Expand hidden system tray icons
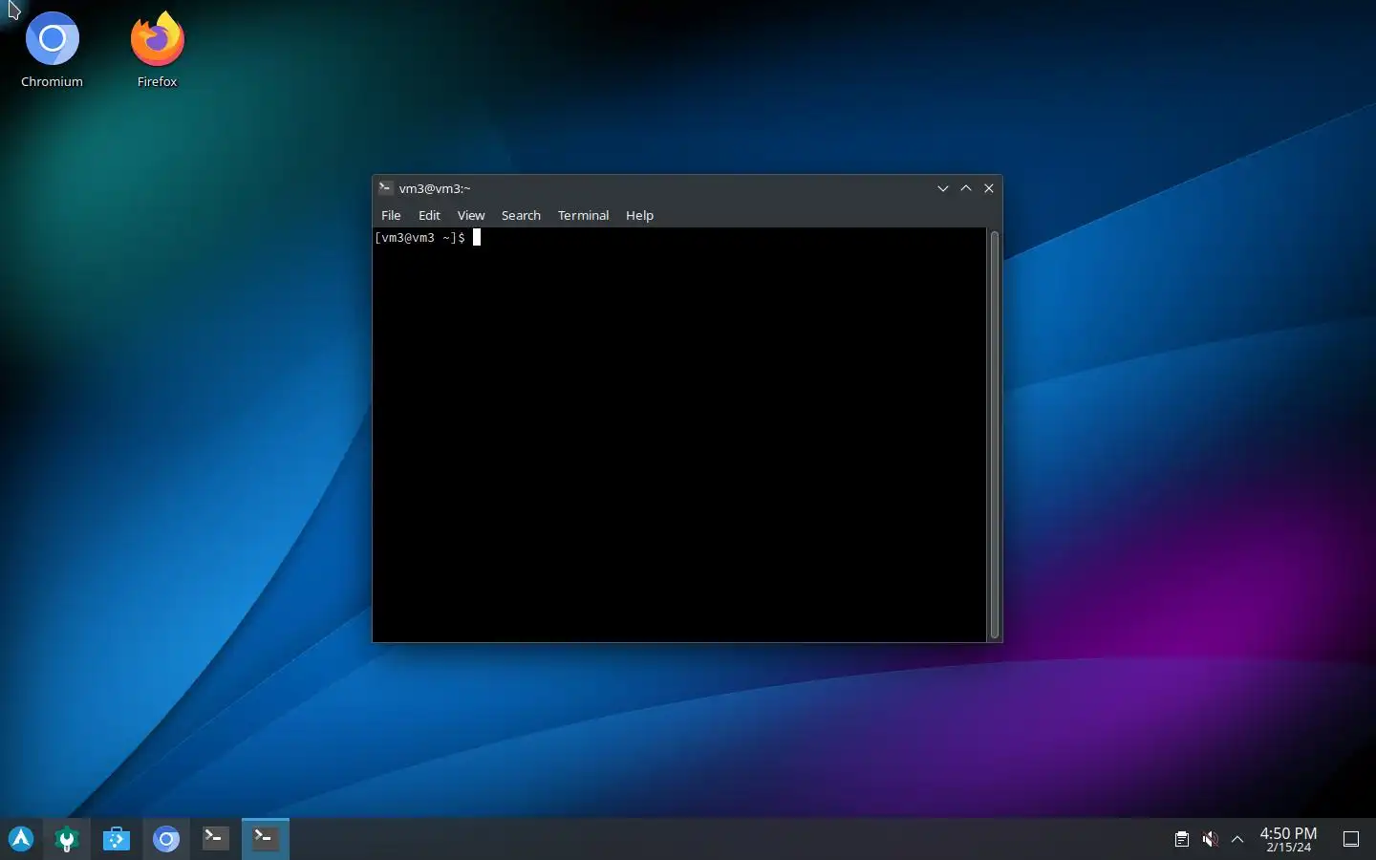Image resolution: width=1376 pixels, height=860 pixels. tap(1237, 839)
